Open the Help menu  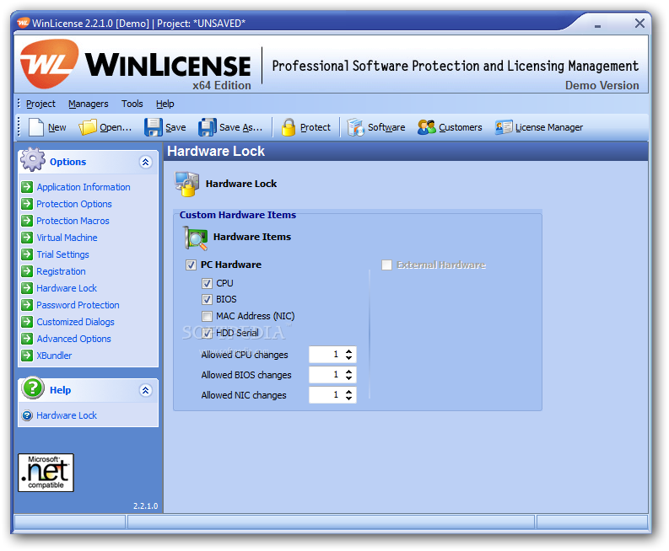[165, 104]
